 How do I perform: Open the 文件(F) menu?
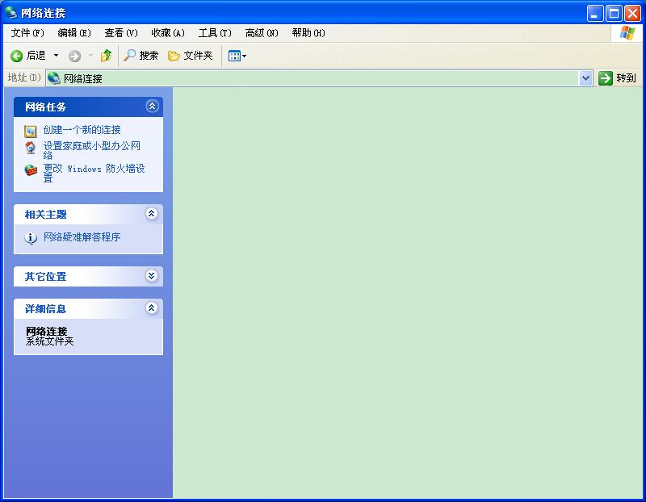click(27, 33)
